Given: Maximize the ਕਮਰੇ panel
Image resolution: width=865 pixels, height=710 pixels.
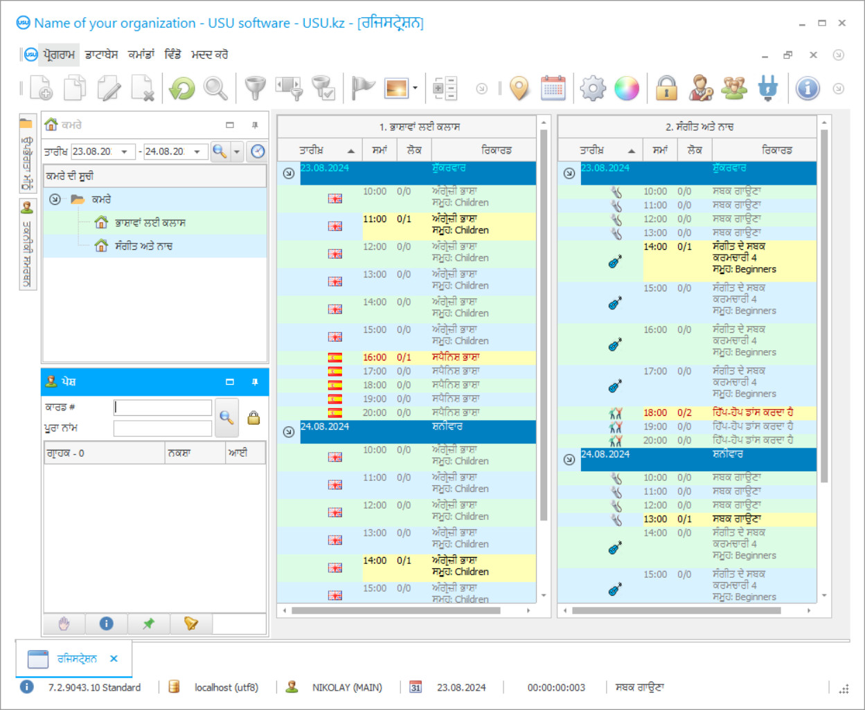Looking at the screenshot, I should pyautogui.click(x=230, y=125).
